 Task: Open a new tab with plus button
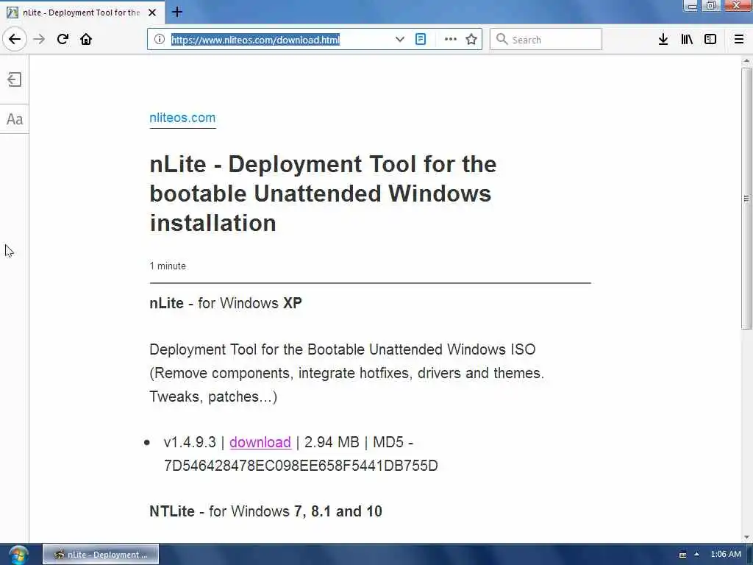[x=177, y=12]
